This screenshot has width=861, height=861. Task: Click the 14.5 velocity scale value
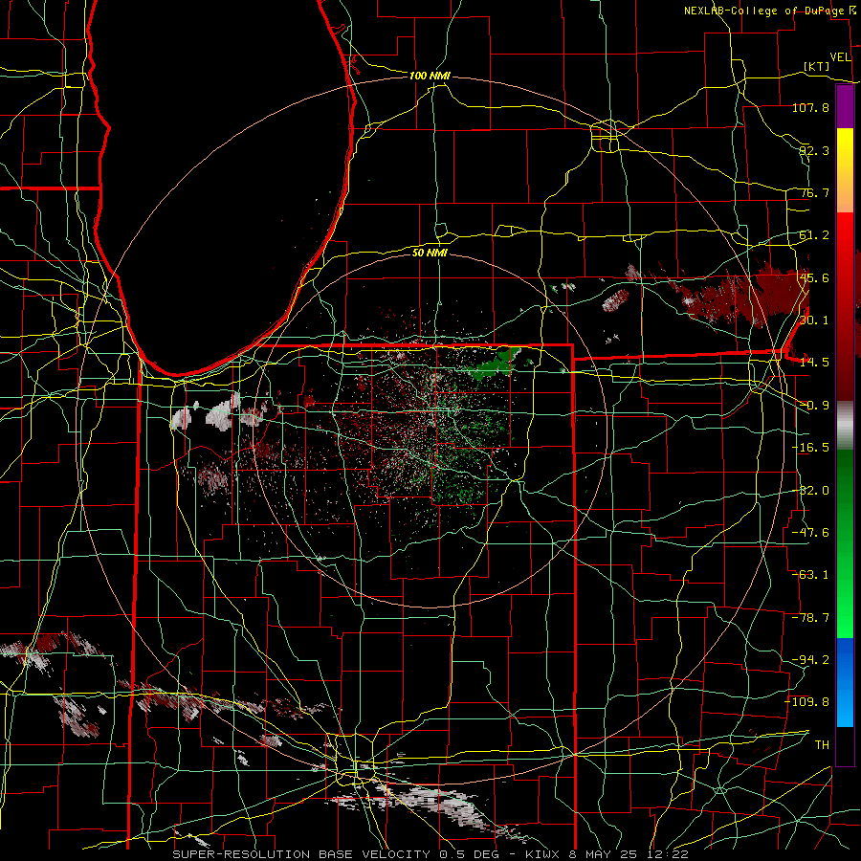[x=814, y=363]
